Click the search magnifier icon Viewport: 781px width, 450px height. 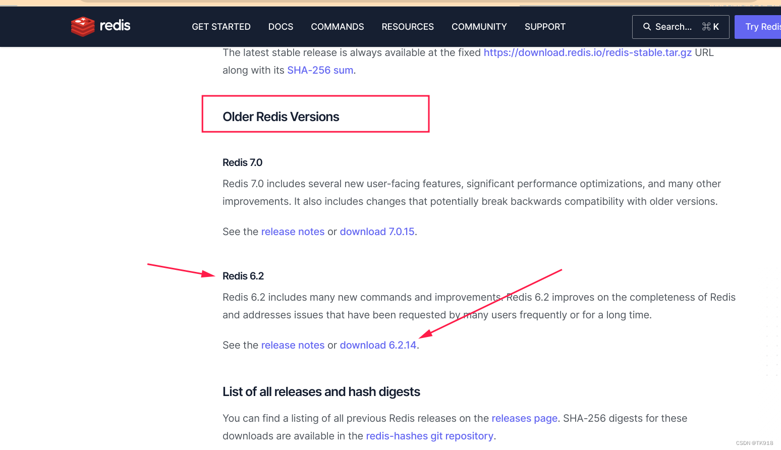click(x=647, y=27)
